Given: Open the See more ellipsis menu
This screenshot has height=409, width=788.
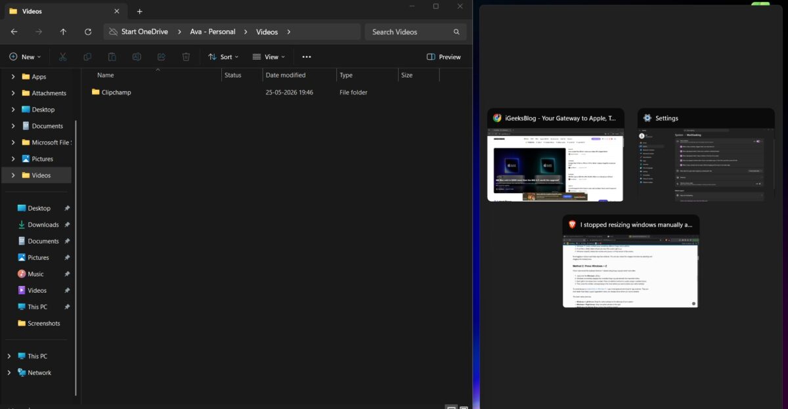Looking at the screenshot, I should (x=307, y=57).
